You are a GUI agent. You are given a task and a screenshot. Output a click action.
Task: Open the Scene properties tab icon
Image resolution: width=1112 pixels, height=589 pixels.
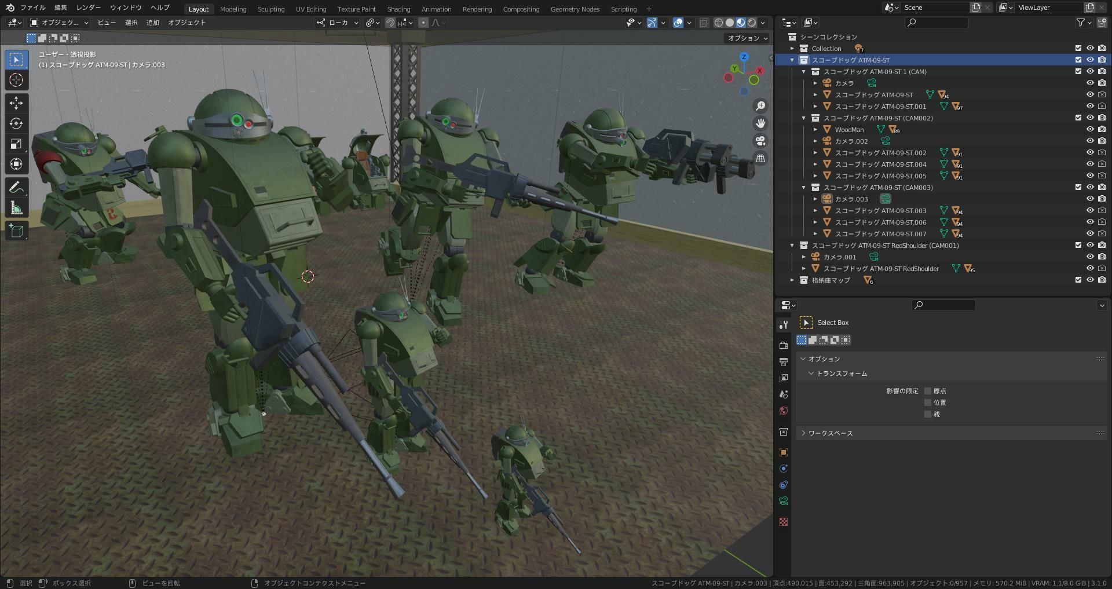point(784,394)
